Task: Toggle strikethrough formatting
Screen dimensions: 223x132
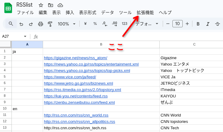Action: 217,24
